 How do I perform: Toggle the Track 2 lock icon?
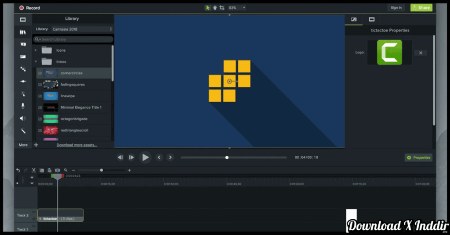point(34,218)
